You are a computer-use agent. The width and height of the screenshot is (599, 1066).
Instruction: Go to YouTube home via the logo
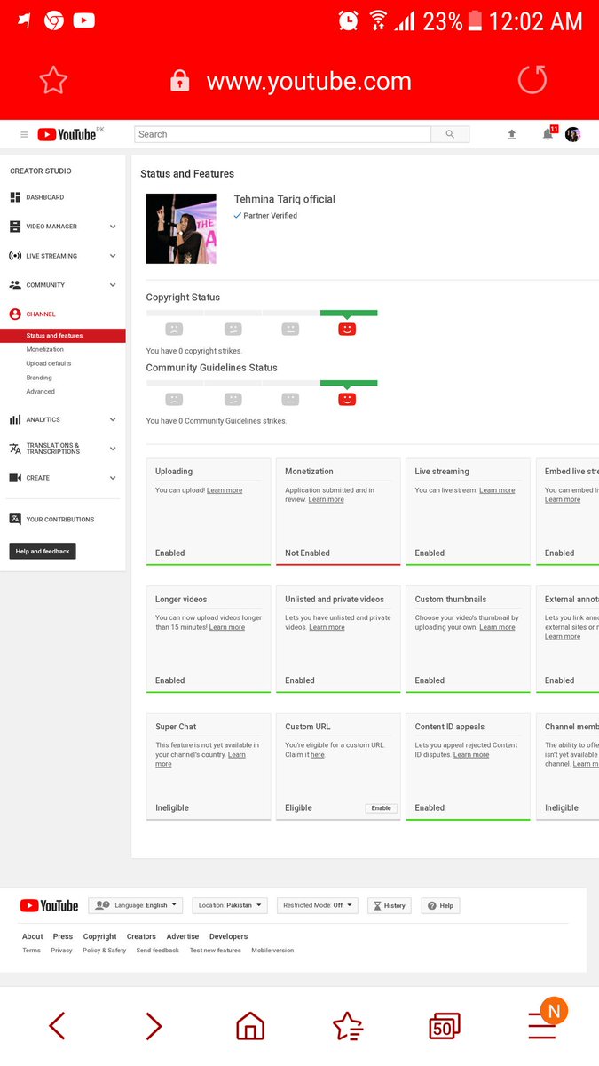coord(67,134)
